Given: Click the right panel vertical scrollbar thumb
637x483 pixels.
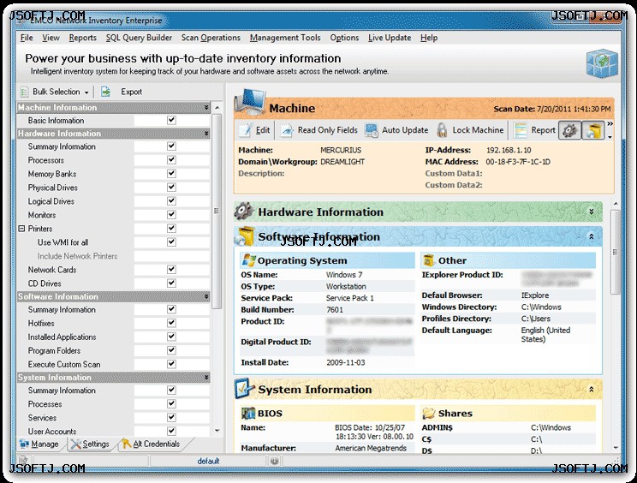Looking at the screenshot, I should point(615,252).
